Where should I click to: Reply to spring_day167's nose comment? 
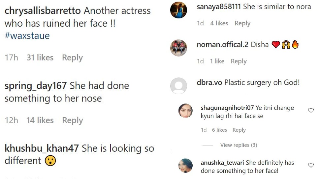click(72, 121)
